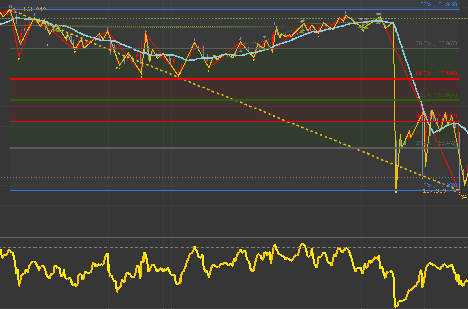The width and height of the screenshot is (468, 309).
Task: Click the "50% (159.654)" Fibonacci label
Action: (439, 95)
